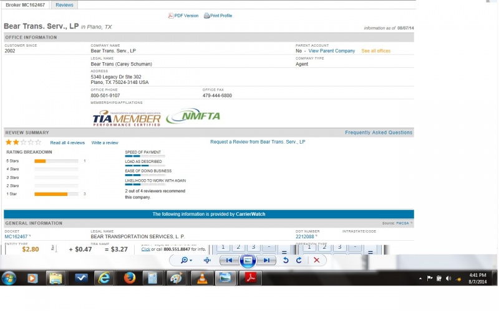The image size is (499, 311).
Task: Click the office fax 479-444-6800
Action: click(x=217, y=96)
